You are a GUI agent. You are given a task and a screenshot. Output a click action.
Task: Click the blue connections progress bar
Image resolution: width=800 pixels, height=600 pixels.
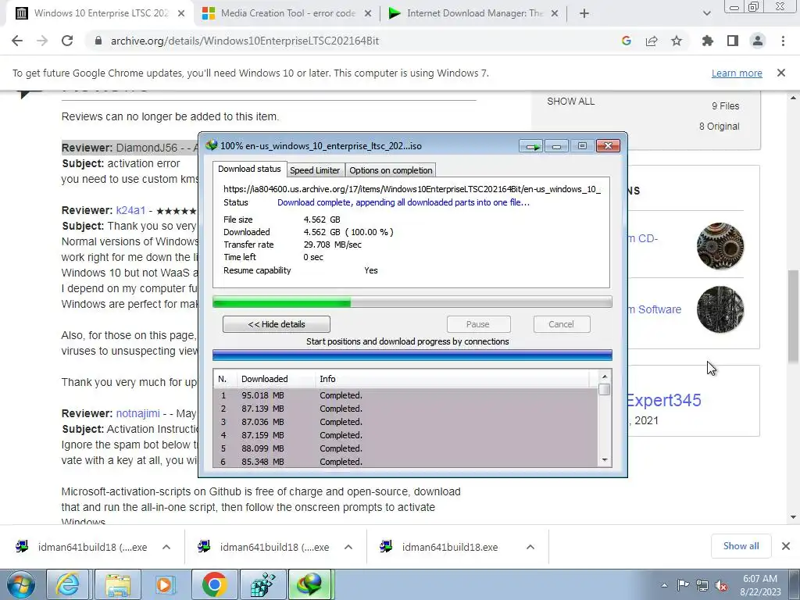tap(412, 355)
